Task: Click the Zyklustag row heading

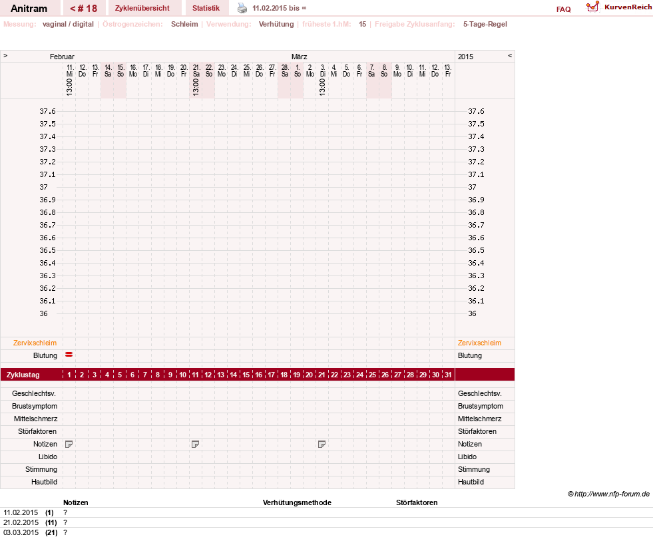Action: click(23, 375)
